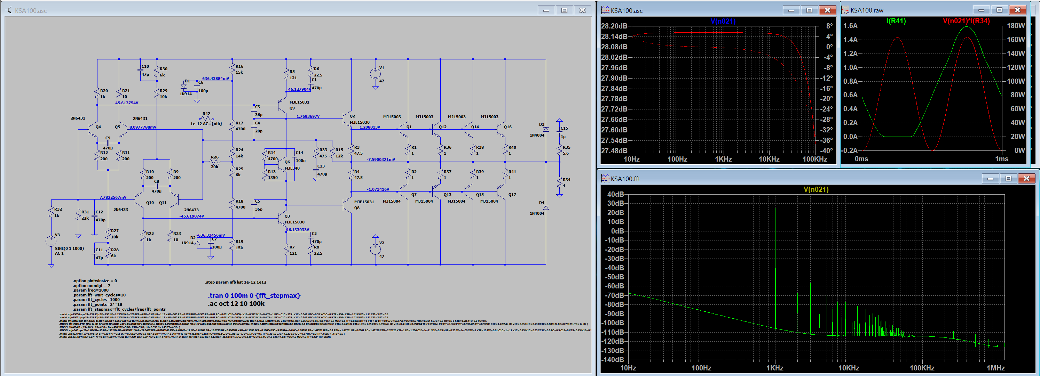Select the V(n021) label in FFT plot

tap(816, 189)
